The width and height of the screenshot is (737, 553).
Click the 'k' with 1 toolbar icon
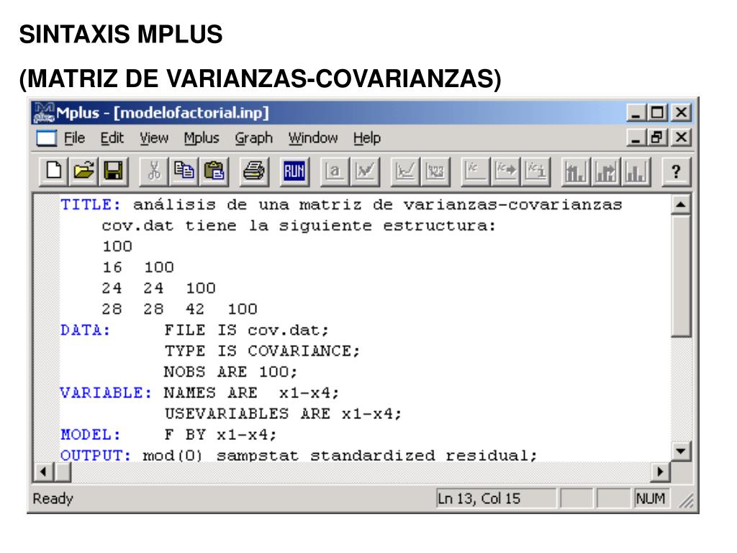coord(535,171)
